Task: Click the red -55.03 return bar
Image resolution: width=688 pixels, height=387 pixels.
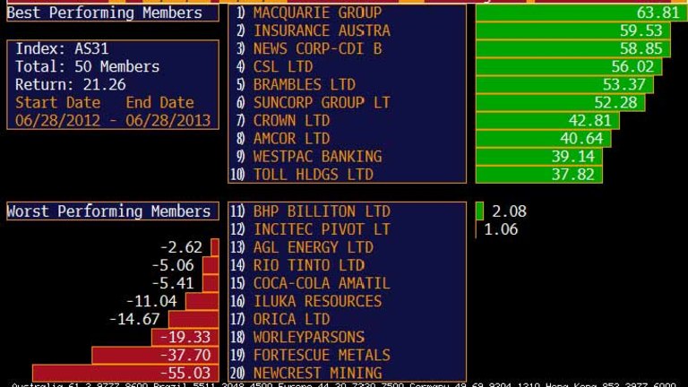Action: pyautogui.click(x=125, y=373)
